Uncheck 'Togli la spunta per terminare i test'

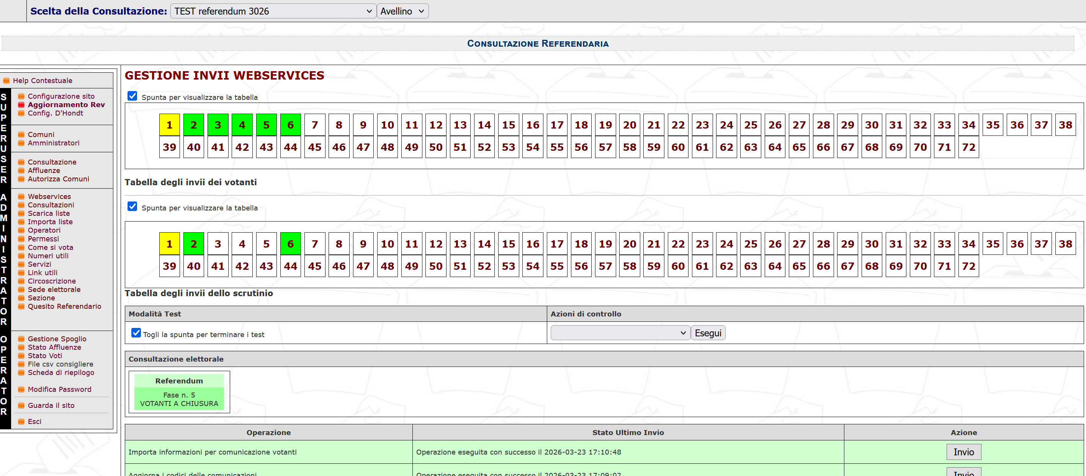click(136, 333)
